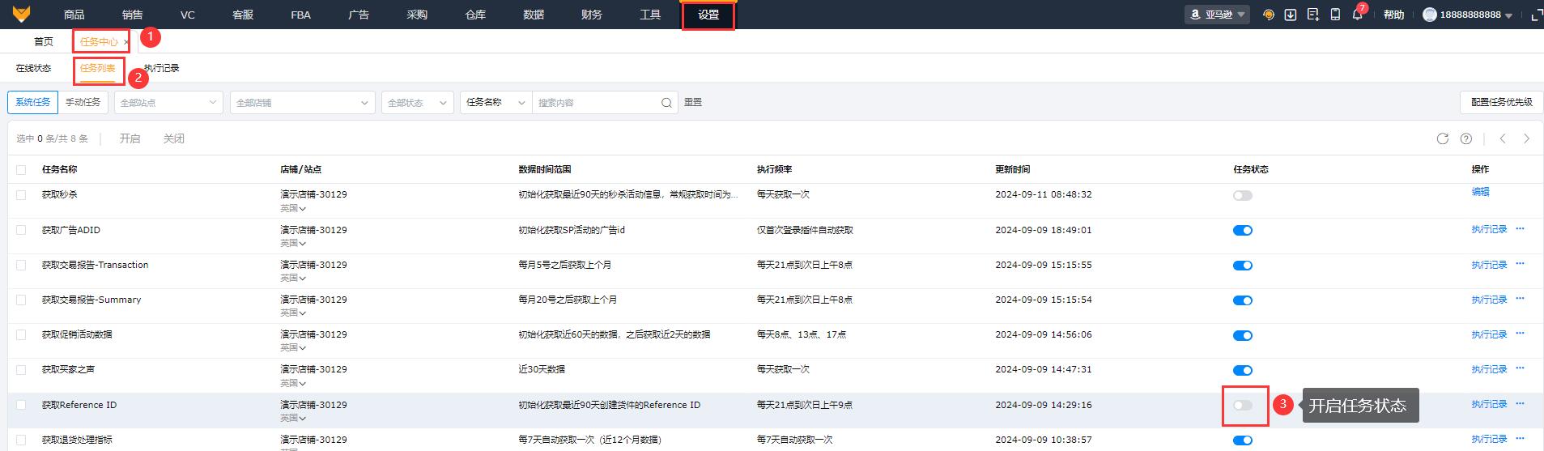Click 编辑 link for 获取秒杀 task
Image resolution: width=1544 pixels, height=451 pixels.
pos(1480,192)
